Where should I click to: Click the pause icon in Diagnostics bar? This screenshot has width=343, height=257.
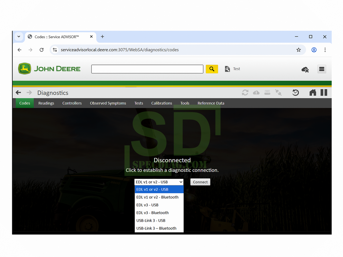click(x=324, y=93)
